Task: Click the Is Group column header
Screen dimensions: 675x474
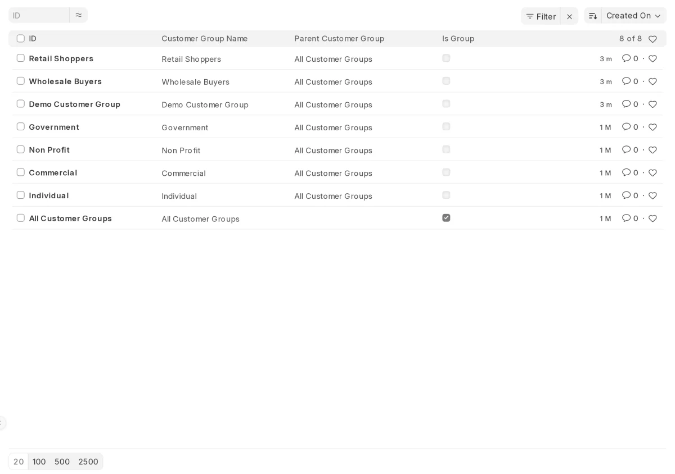Action: pos(458,39)
